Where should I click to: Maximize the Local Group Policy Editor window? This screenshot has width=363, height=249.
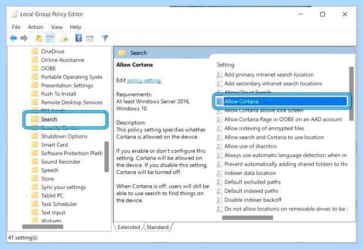click(323, 14)
